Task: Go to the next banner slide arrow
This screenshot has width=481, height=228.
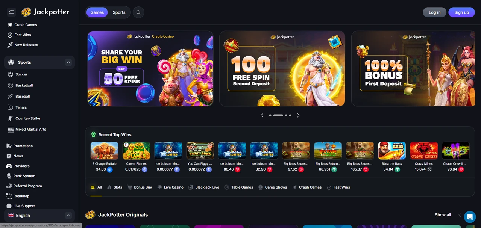Action: coord(298,115)
